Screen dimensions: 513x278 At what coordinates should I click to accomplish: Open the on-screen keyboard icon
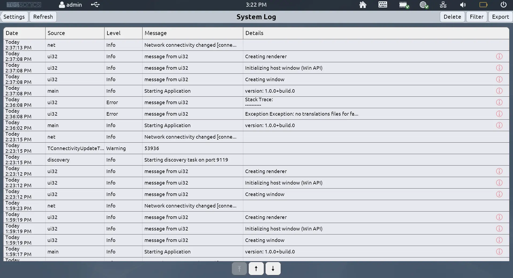coord(383,5)
